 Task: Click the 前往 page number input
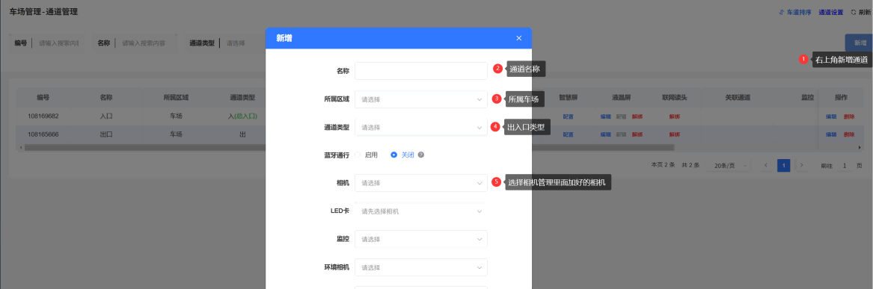coord(844,166)
